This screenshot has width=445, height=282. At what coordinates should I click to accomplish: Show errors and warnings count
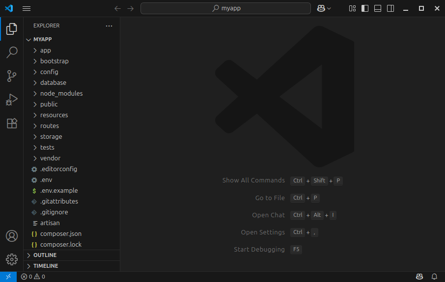point(33,277)
